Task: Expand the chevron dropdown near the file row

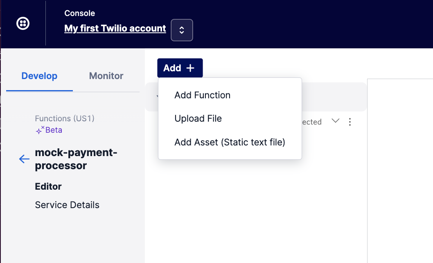Action: 336,122
